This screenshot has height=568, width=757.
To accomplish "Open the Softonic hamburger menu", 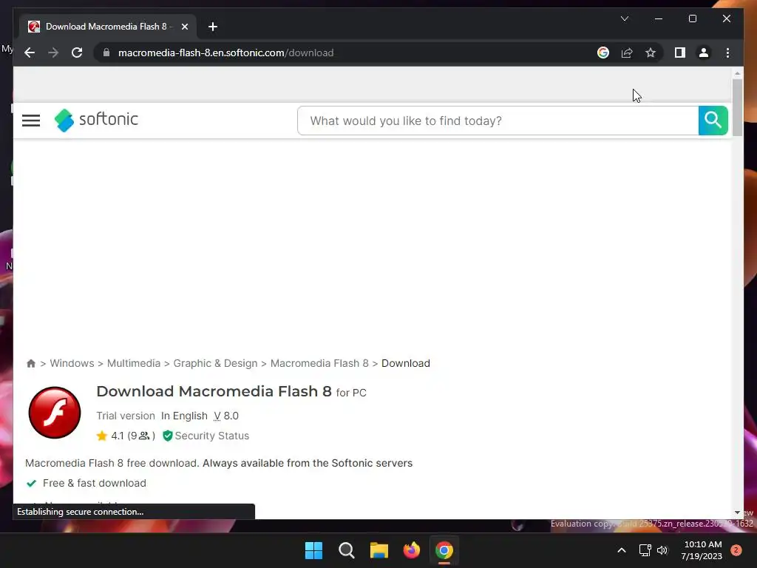I will pos(31,121).
